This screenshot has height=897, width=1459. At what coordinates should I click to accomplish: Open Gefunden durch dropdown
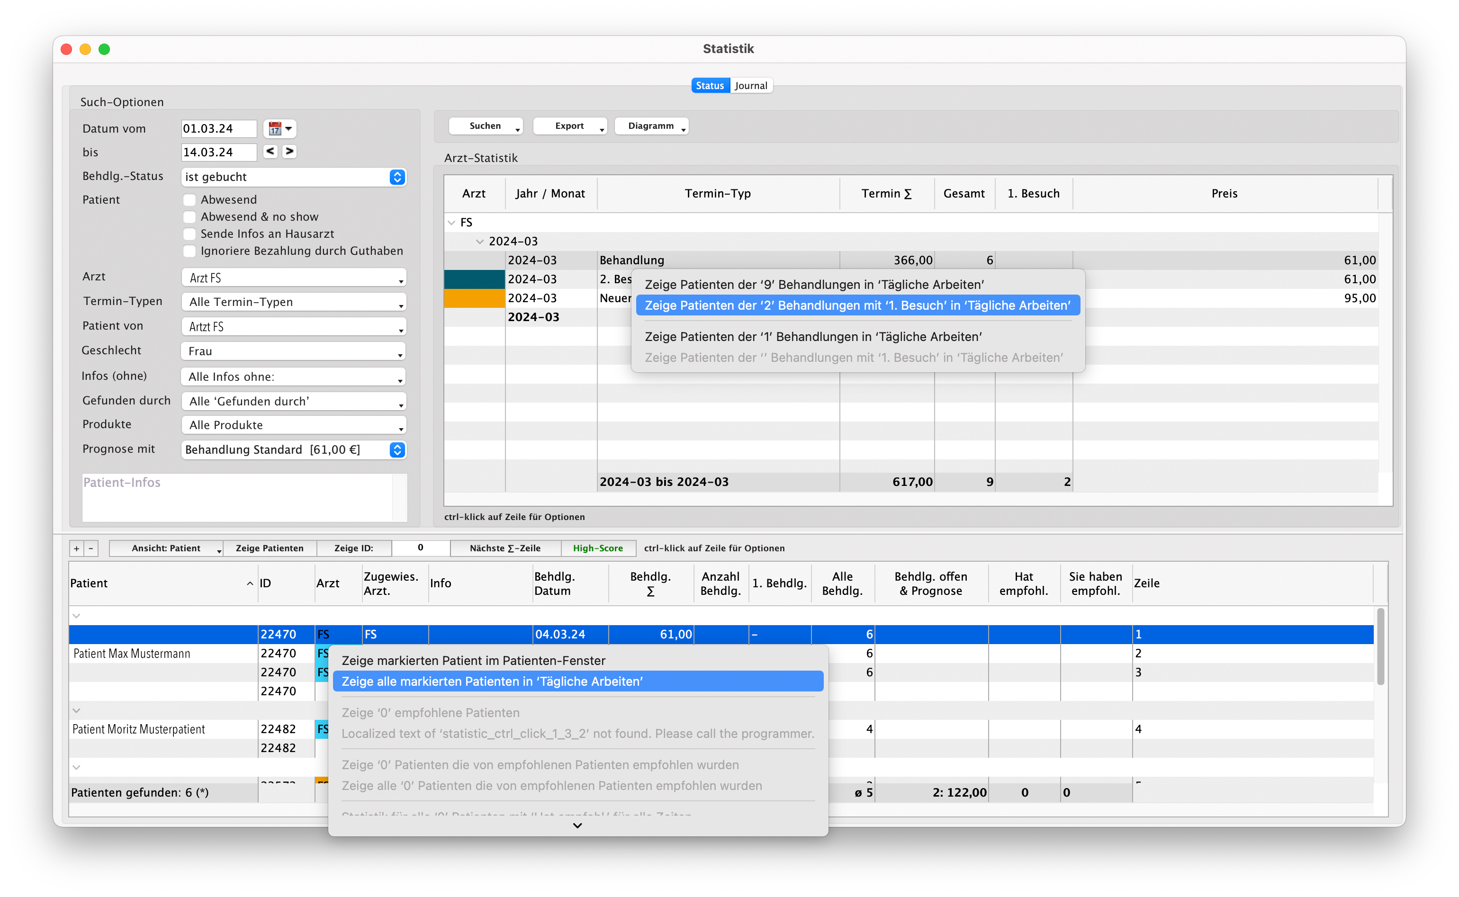(x=294, y=402)
